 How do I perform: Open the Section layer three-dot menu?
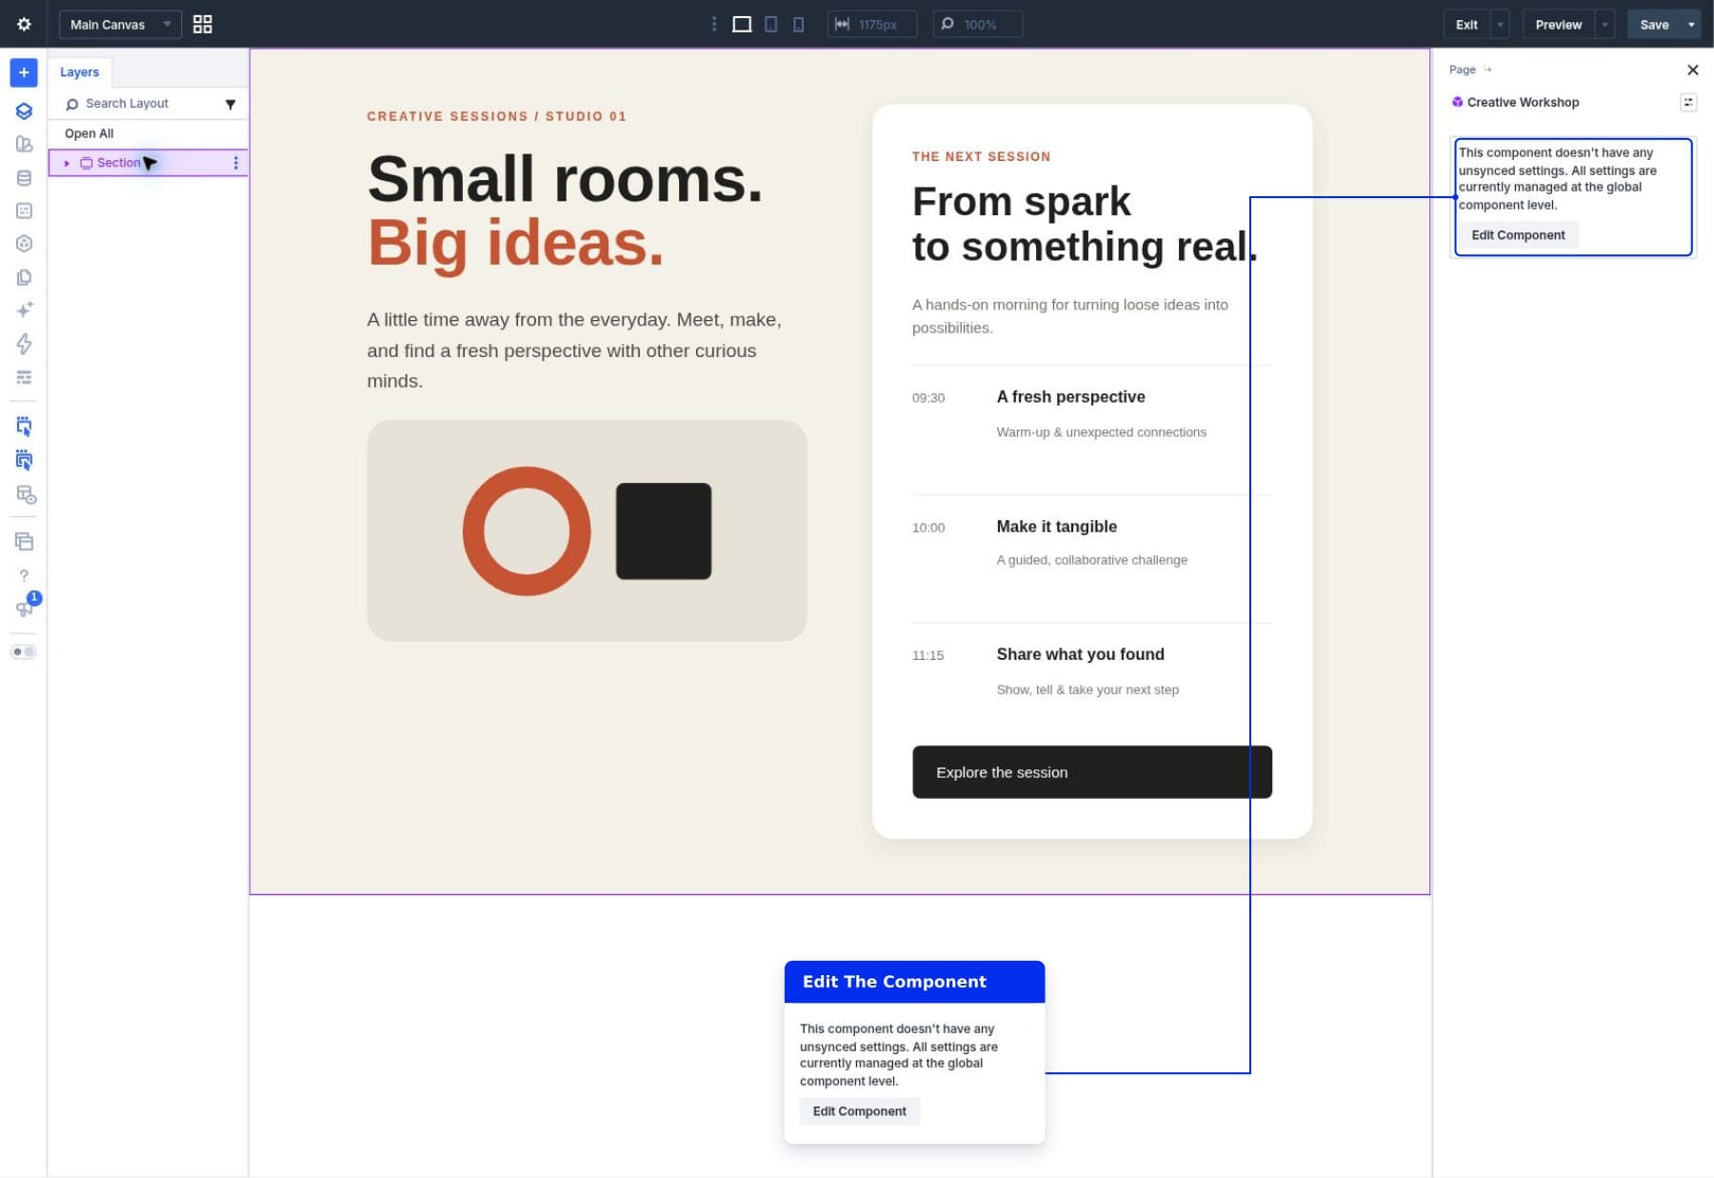click(x=235, y=163)
